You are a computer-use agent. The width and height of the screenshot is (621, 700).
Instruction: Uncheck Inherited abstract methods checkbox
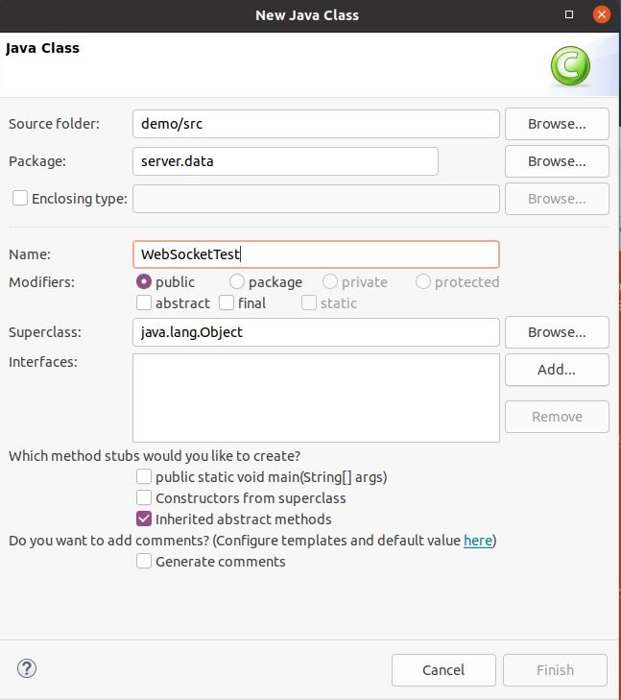click(x=144, y=519)
